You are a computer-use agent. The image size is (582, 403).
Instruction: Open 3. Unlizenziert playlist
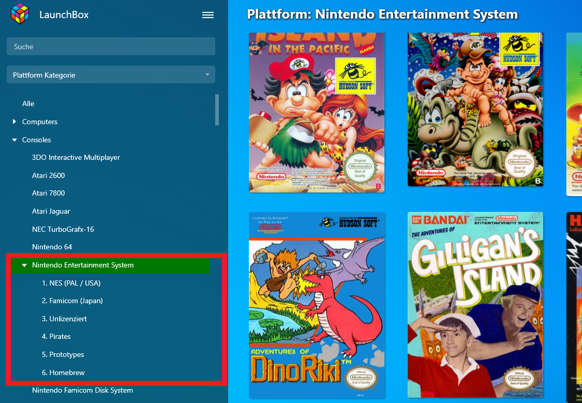coord(64,319)
